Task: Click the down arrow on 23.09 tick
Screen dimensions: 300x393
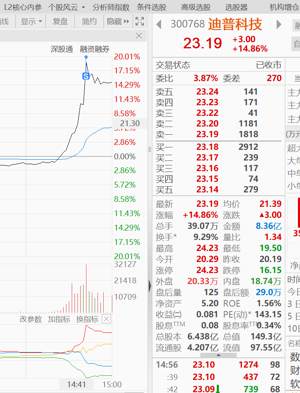Action: click(218, 389)
